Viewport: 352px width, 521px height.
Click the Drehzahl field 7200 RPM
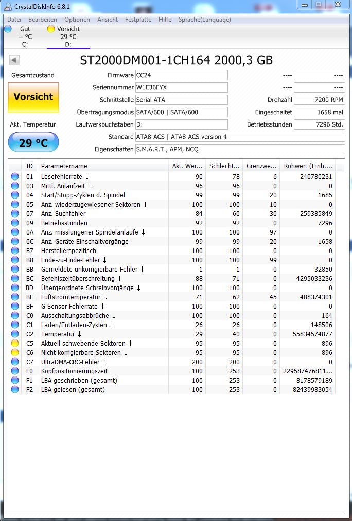coord(320,100)
